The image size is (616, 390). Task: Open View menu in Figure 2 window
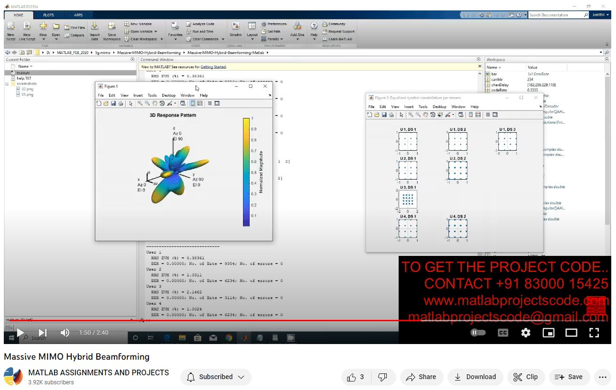click(x=395, y=107)
